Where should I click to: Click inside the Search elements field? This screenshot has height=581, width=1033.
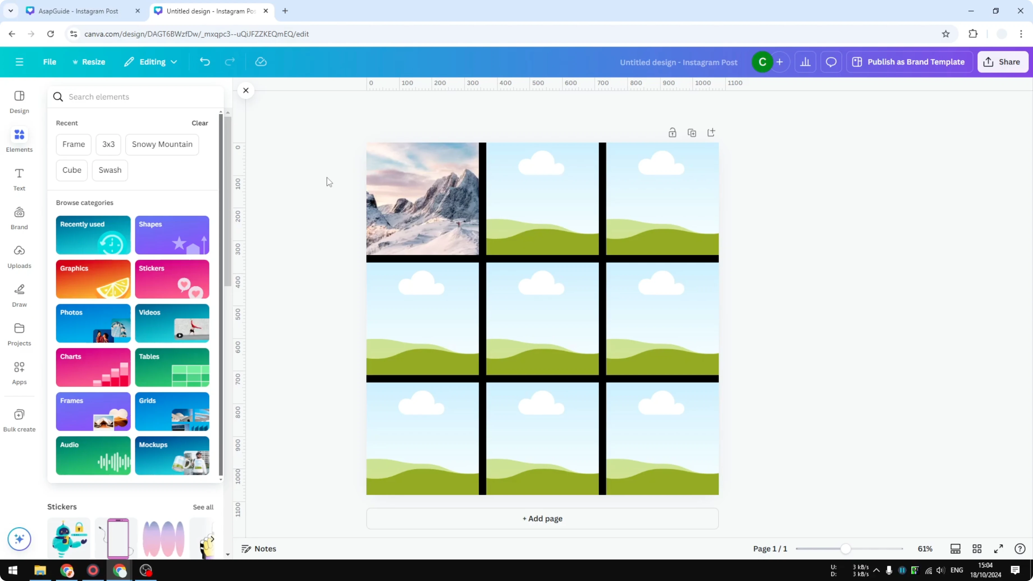coord(120,97)
